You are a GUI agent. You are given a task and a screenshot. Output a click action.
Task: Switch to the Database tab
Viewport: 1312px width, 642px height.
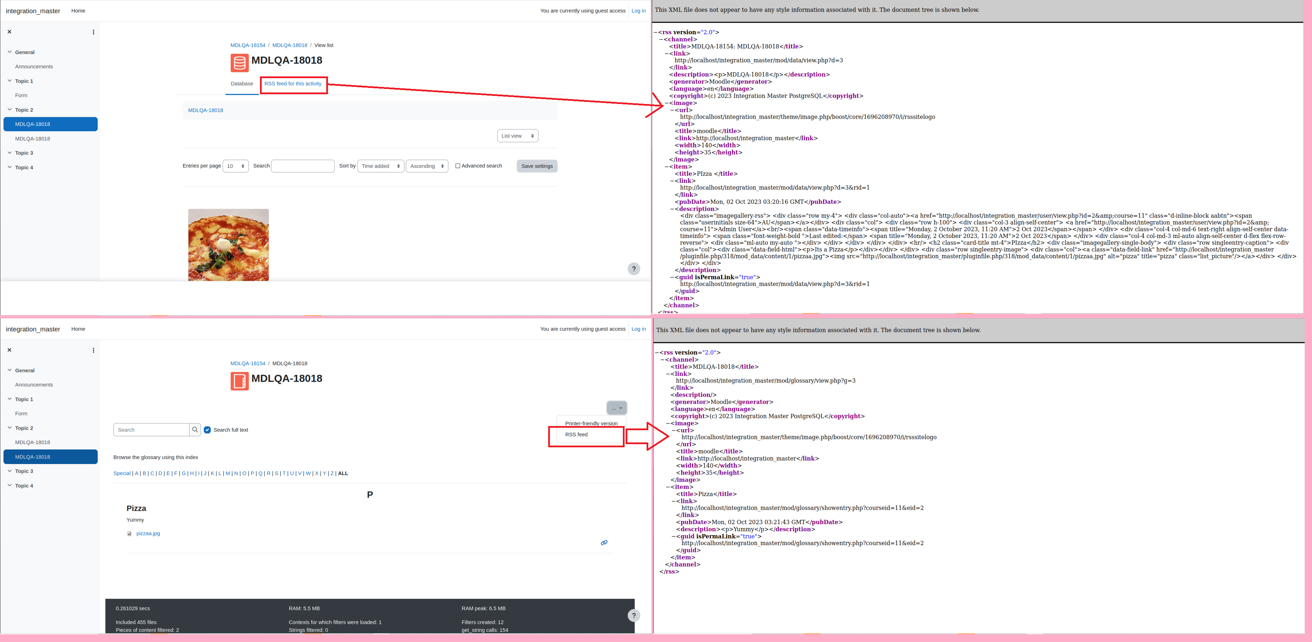[x=242, y=84]
